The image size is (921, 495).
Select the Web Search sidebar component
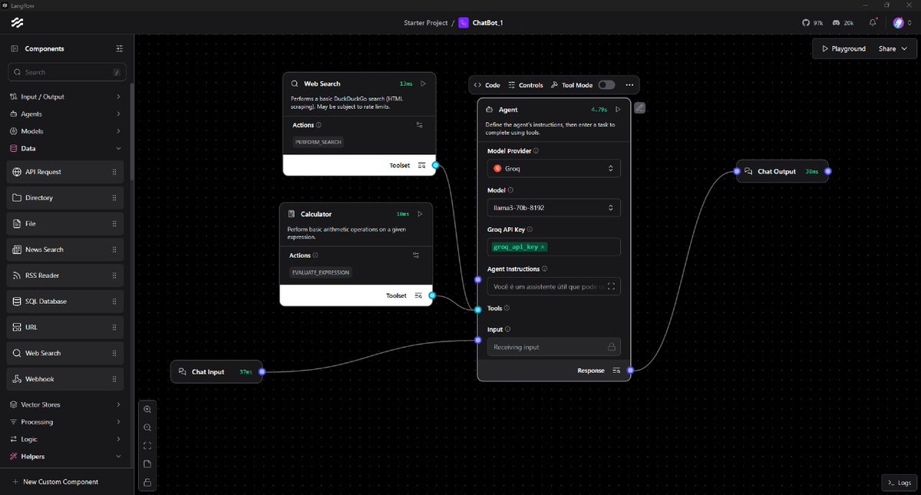pos(65,353)
